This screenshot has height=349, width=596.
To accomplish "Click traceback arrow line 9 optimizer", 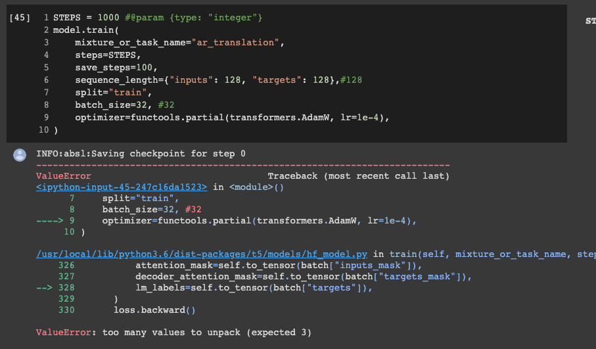I will [259, 220].
